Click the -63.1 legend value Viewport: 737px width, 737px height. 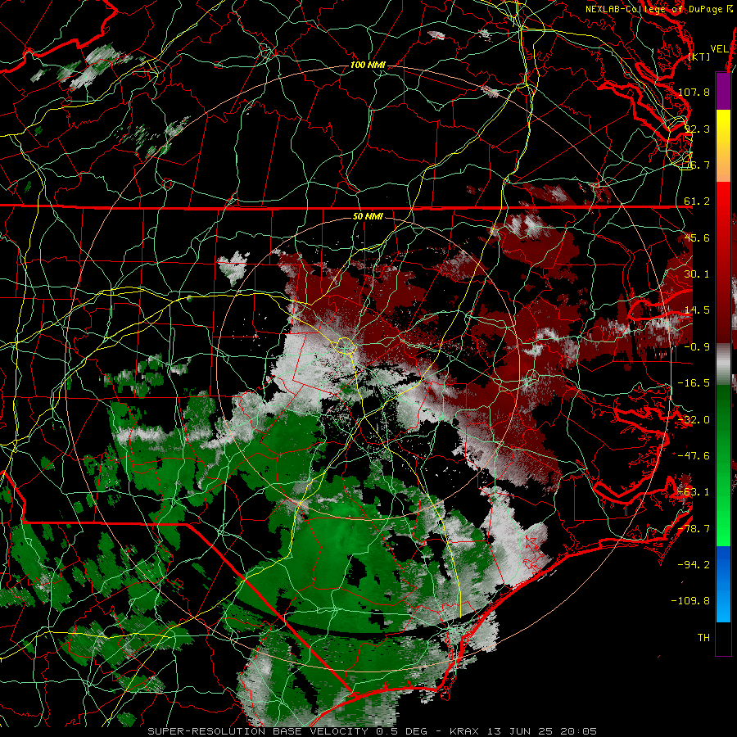tap(694, 492)
